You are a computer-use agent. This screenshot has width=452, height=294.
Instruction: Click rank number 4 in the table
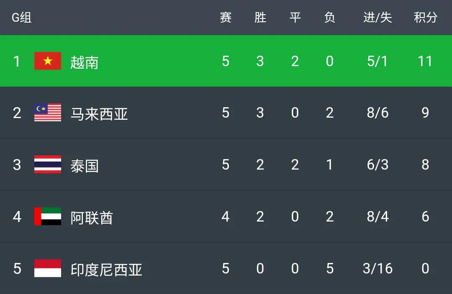[x=17, y=217]
